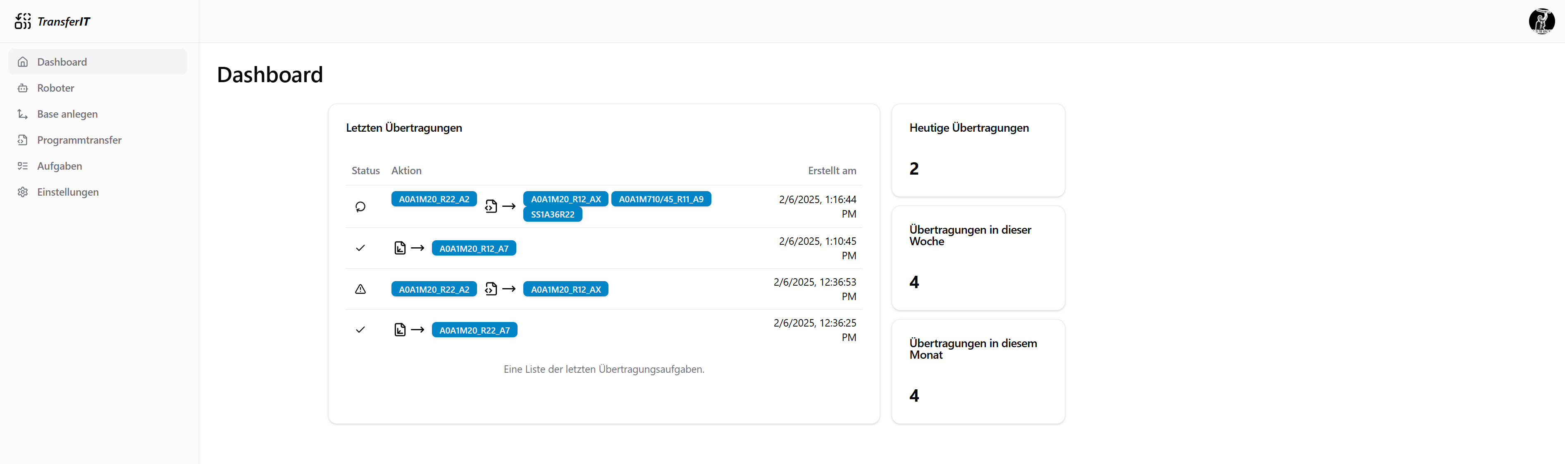1565x464 pixels.
Task: Click file transfer icon before A0A1M20_R12_A7
Action: [400, 248]
